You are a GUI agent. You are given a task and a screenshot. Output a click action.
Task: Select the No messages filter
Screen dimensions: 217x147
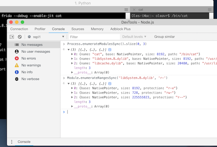point(34,44)
